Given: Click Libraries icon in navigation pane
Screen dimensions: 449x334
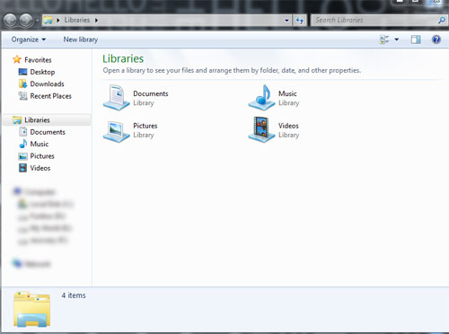Looking at the screenshot, I should pyautogui.click(x=17, y=120).
